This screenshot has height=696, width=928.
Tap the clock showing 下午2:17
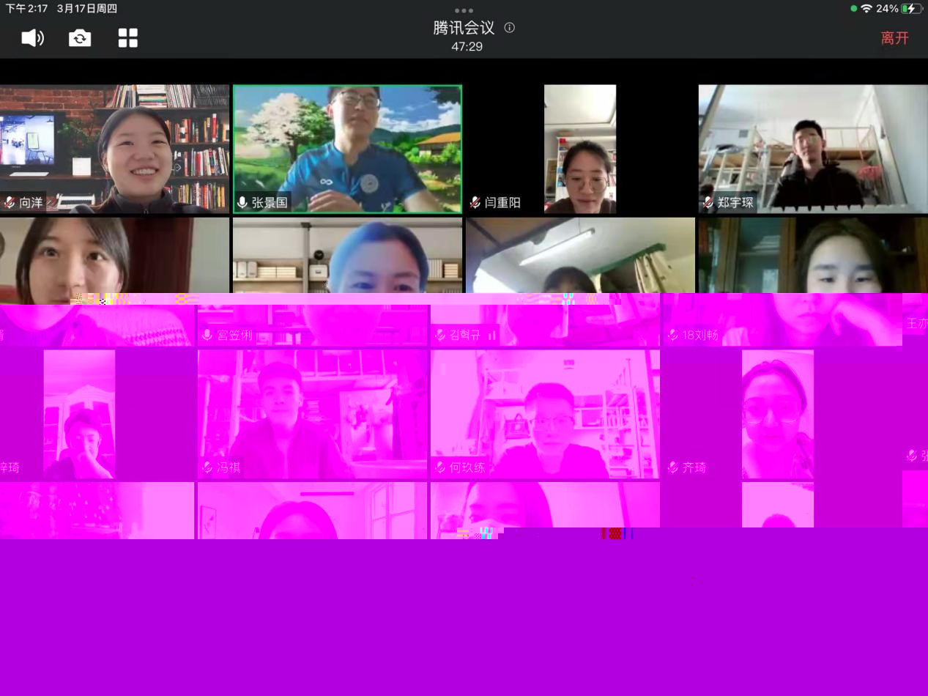(x=27, y=9)
